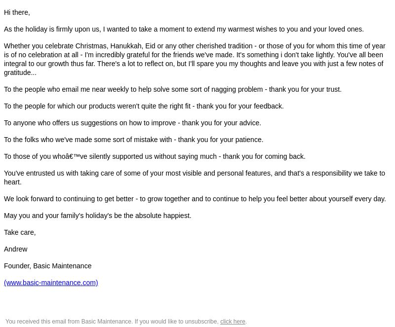Click the "click here" unsubscribe link

(x=233, y=322)
